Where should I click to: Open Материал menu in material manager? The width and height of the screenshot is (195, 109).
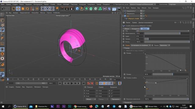click(x=37, y=87)
